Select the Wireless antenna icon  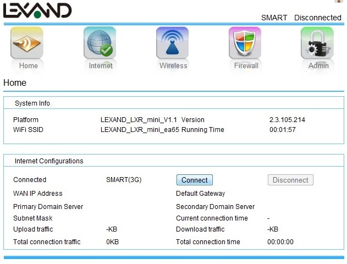pos(172,43)
